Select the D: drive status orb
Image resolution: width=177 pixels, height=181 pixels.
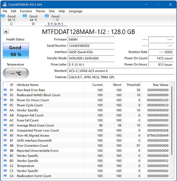tap(25, 16)
